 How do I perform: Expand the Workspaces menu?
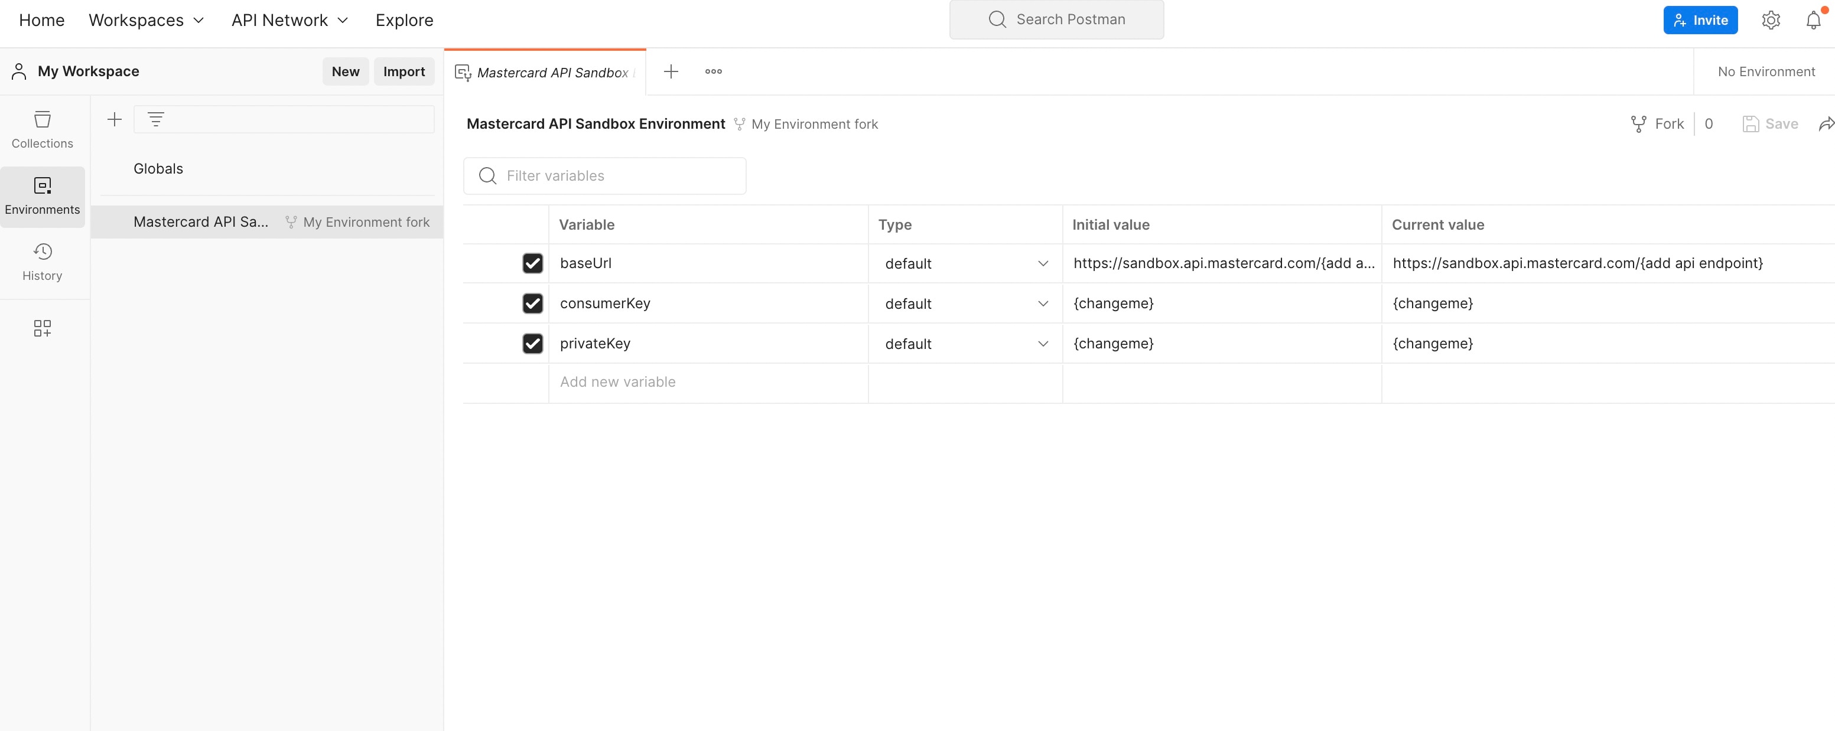(146, 20)
